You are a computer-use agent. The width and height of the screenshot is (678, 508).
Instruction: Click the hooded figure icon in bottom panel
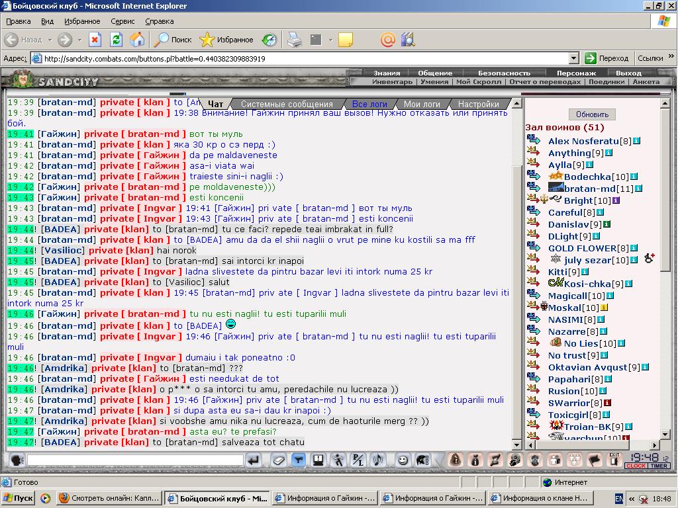(456, 460)
